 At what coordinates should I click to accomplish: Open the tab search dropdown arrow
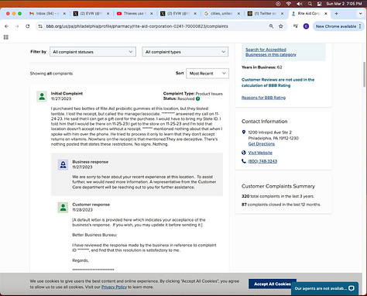click(361, 13)
